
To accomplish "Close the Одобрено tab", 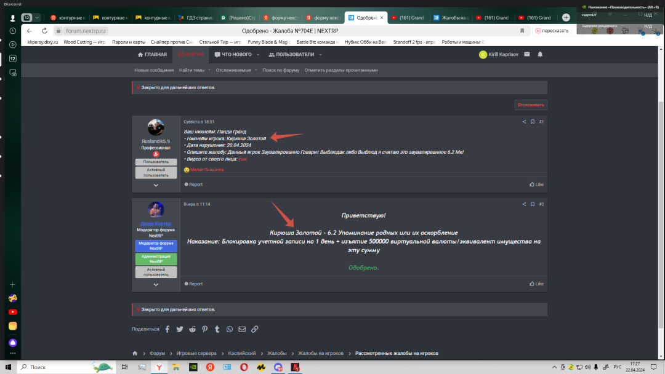I will click(382, 18).
